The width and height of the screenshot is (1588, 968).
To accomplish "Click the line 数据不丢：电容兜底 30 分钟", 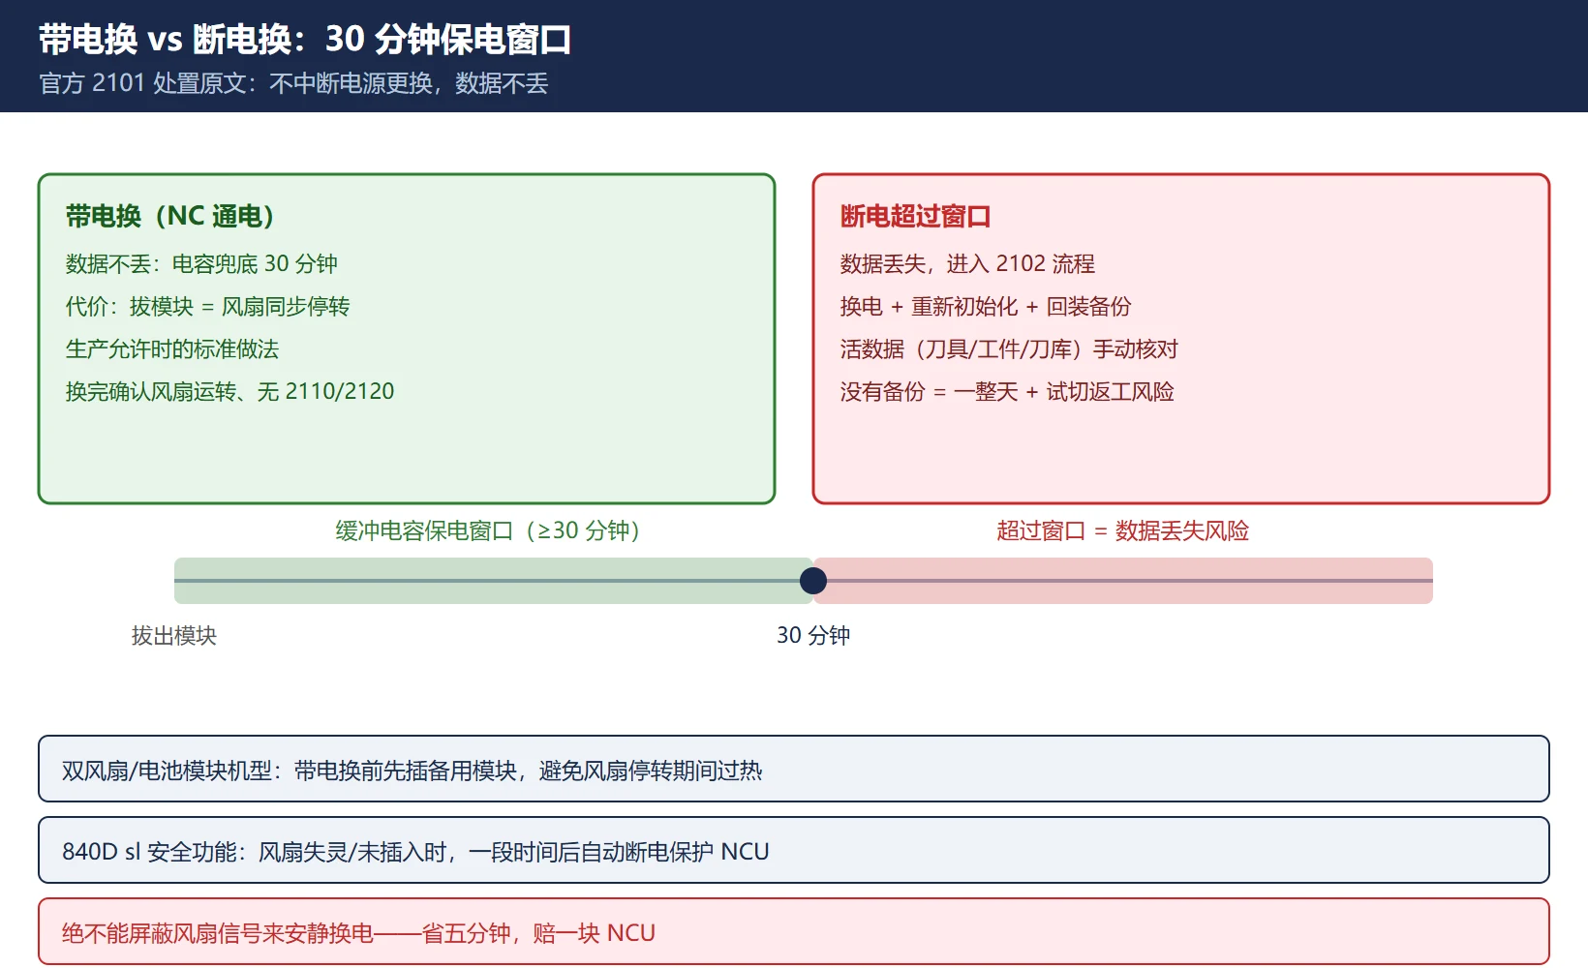I will (201, 263).
